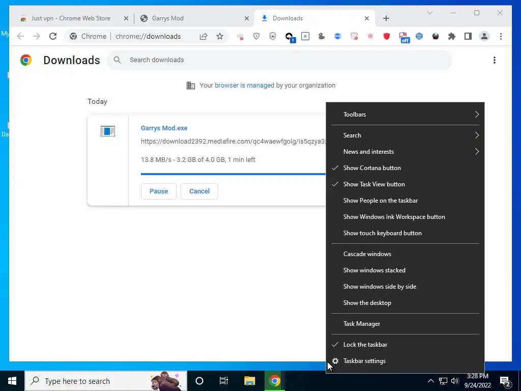The image size is (521, 391).
Task: Open Task View from the taskbar
Action: tap(224, 381)
